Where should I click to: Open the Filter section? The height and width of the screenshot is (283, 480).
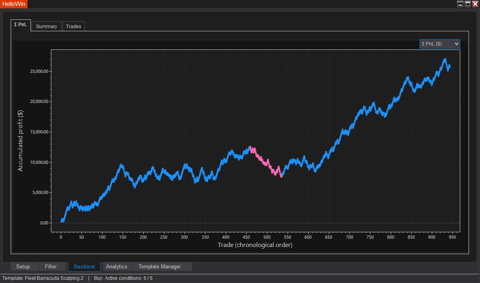click(51, 266)
